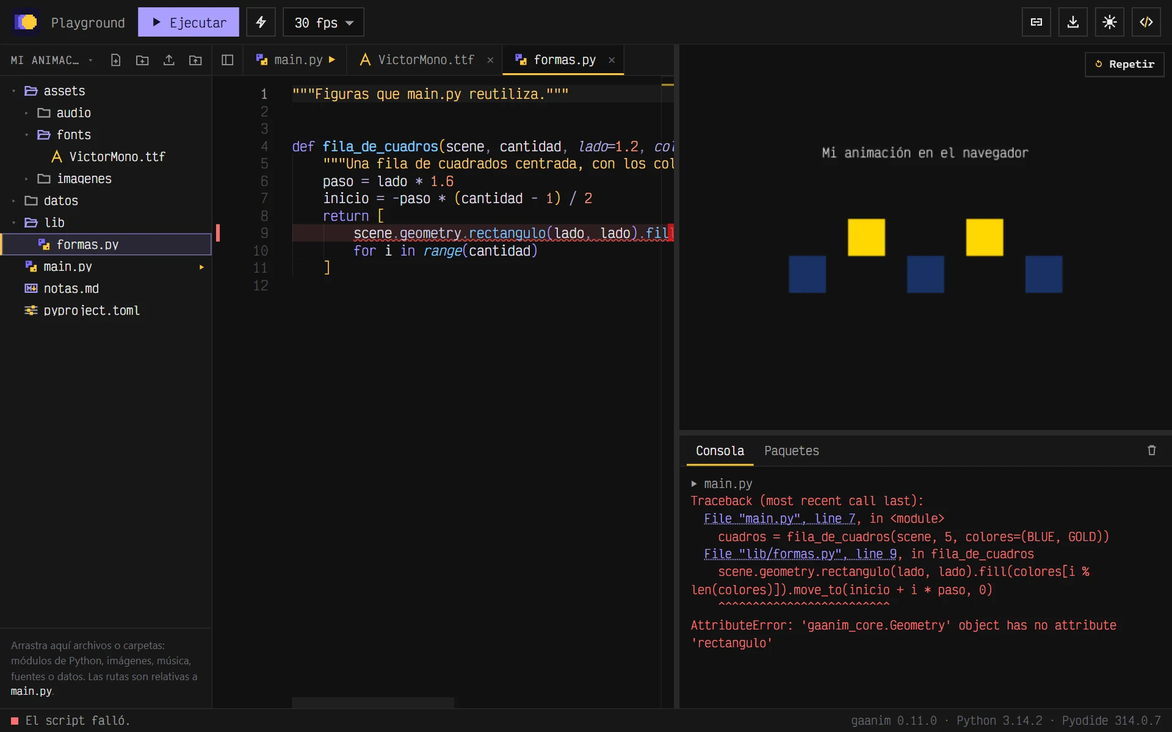This screenshot has height=732, width=1172.
Task: Close the formas.py tab
Action: pyautogui.click(x=612, y=60)
